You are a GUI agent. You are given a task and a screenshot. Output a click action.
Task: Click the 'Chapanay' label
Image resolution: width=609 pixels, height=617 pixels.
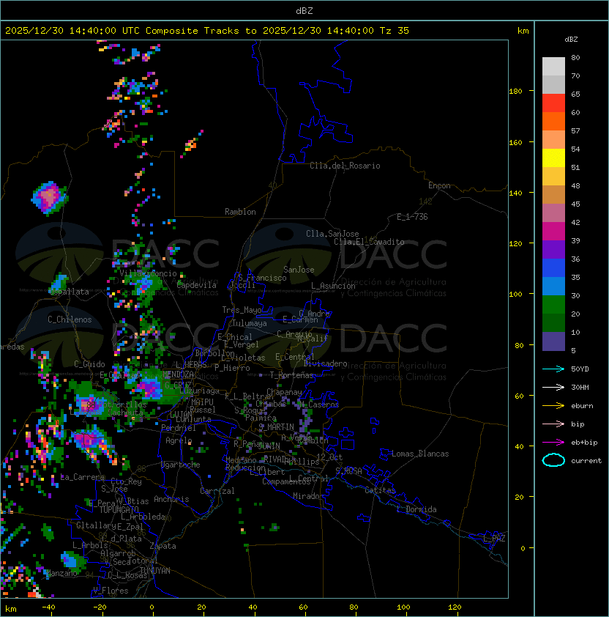284,392
